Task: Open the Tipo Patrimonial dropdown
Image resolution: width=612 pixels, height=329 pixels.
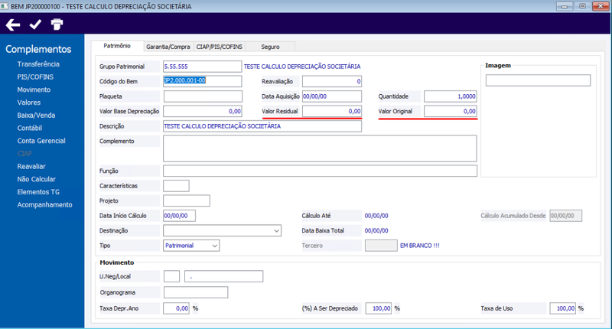Action: 191,246
